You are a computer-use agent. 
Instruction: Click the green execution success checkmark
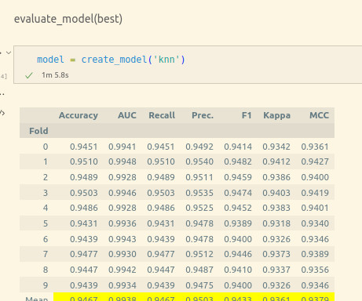(x=29, y=75)
